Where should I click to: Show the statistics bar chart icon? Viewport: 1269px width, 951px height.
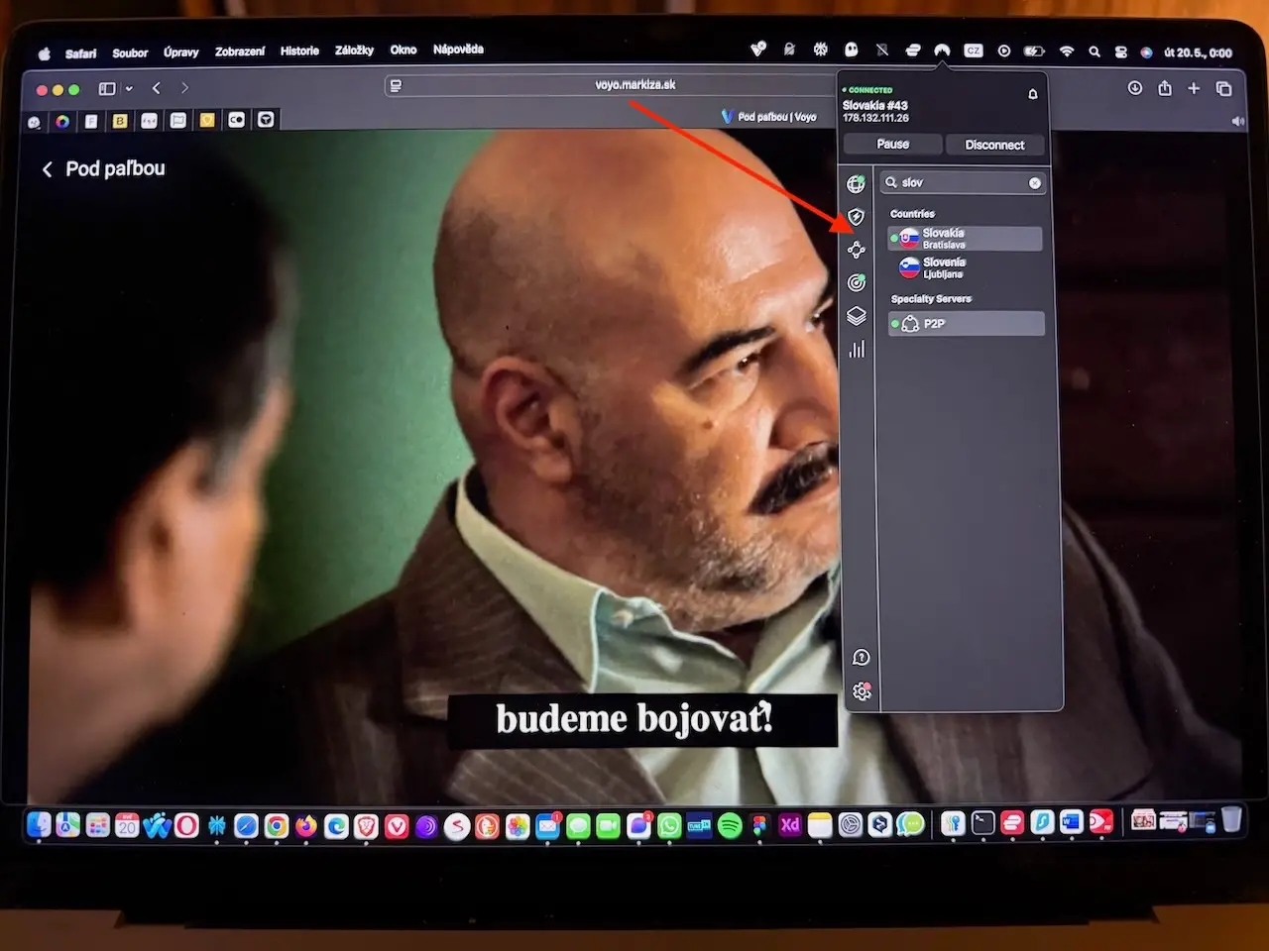[857, 350]
